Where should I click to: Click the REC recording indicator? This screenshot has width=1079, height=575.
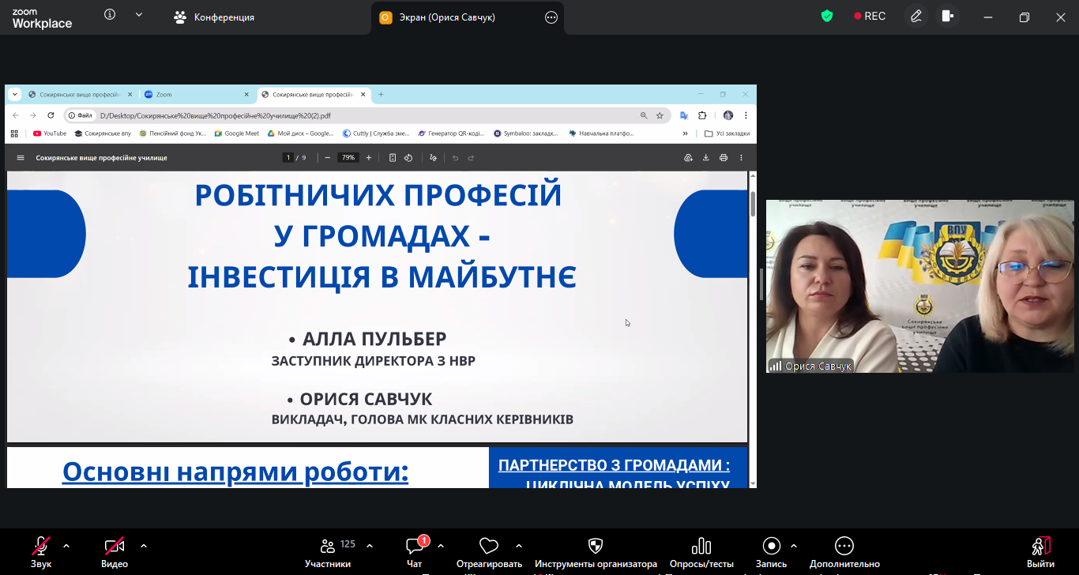pos(870,16)
